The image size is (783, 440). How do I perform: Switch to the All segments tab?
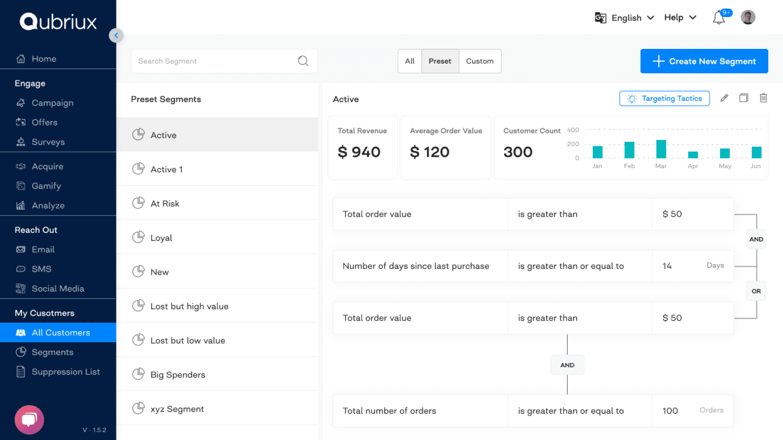click(410, 61)
